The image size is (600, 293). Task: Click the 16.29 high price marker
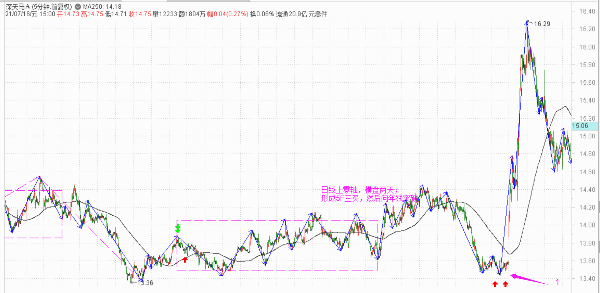coord(542,24)
